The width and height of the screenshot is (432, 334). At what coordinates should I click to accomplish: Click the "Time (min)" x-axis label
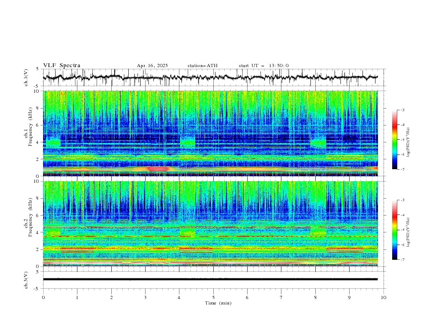click(218, 303)
